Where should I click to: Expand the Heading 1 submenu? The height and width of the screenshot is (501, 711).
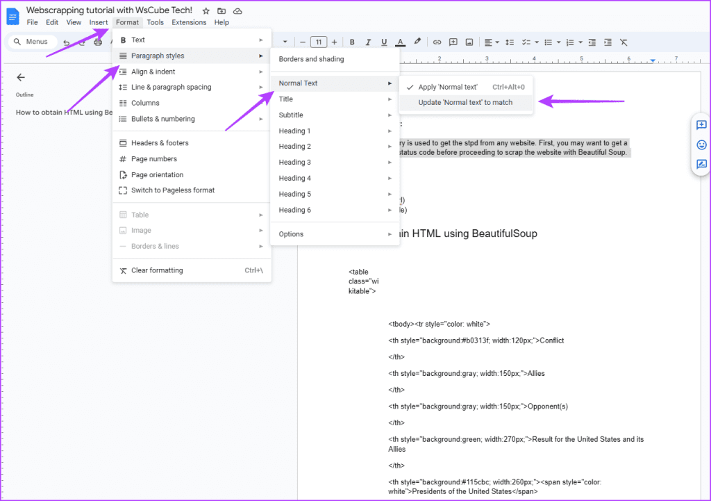coord(294,130)
